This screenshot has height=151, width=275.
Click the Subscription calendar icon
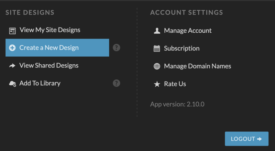[x=157, y=48]
